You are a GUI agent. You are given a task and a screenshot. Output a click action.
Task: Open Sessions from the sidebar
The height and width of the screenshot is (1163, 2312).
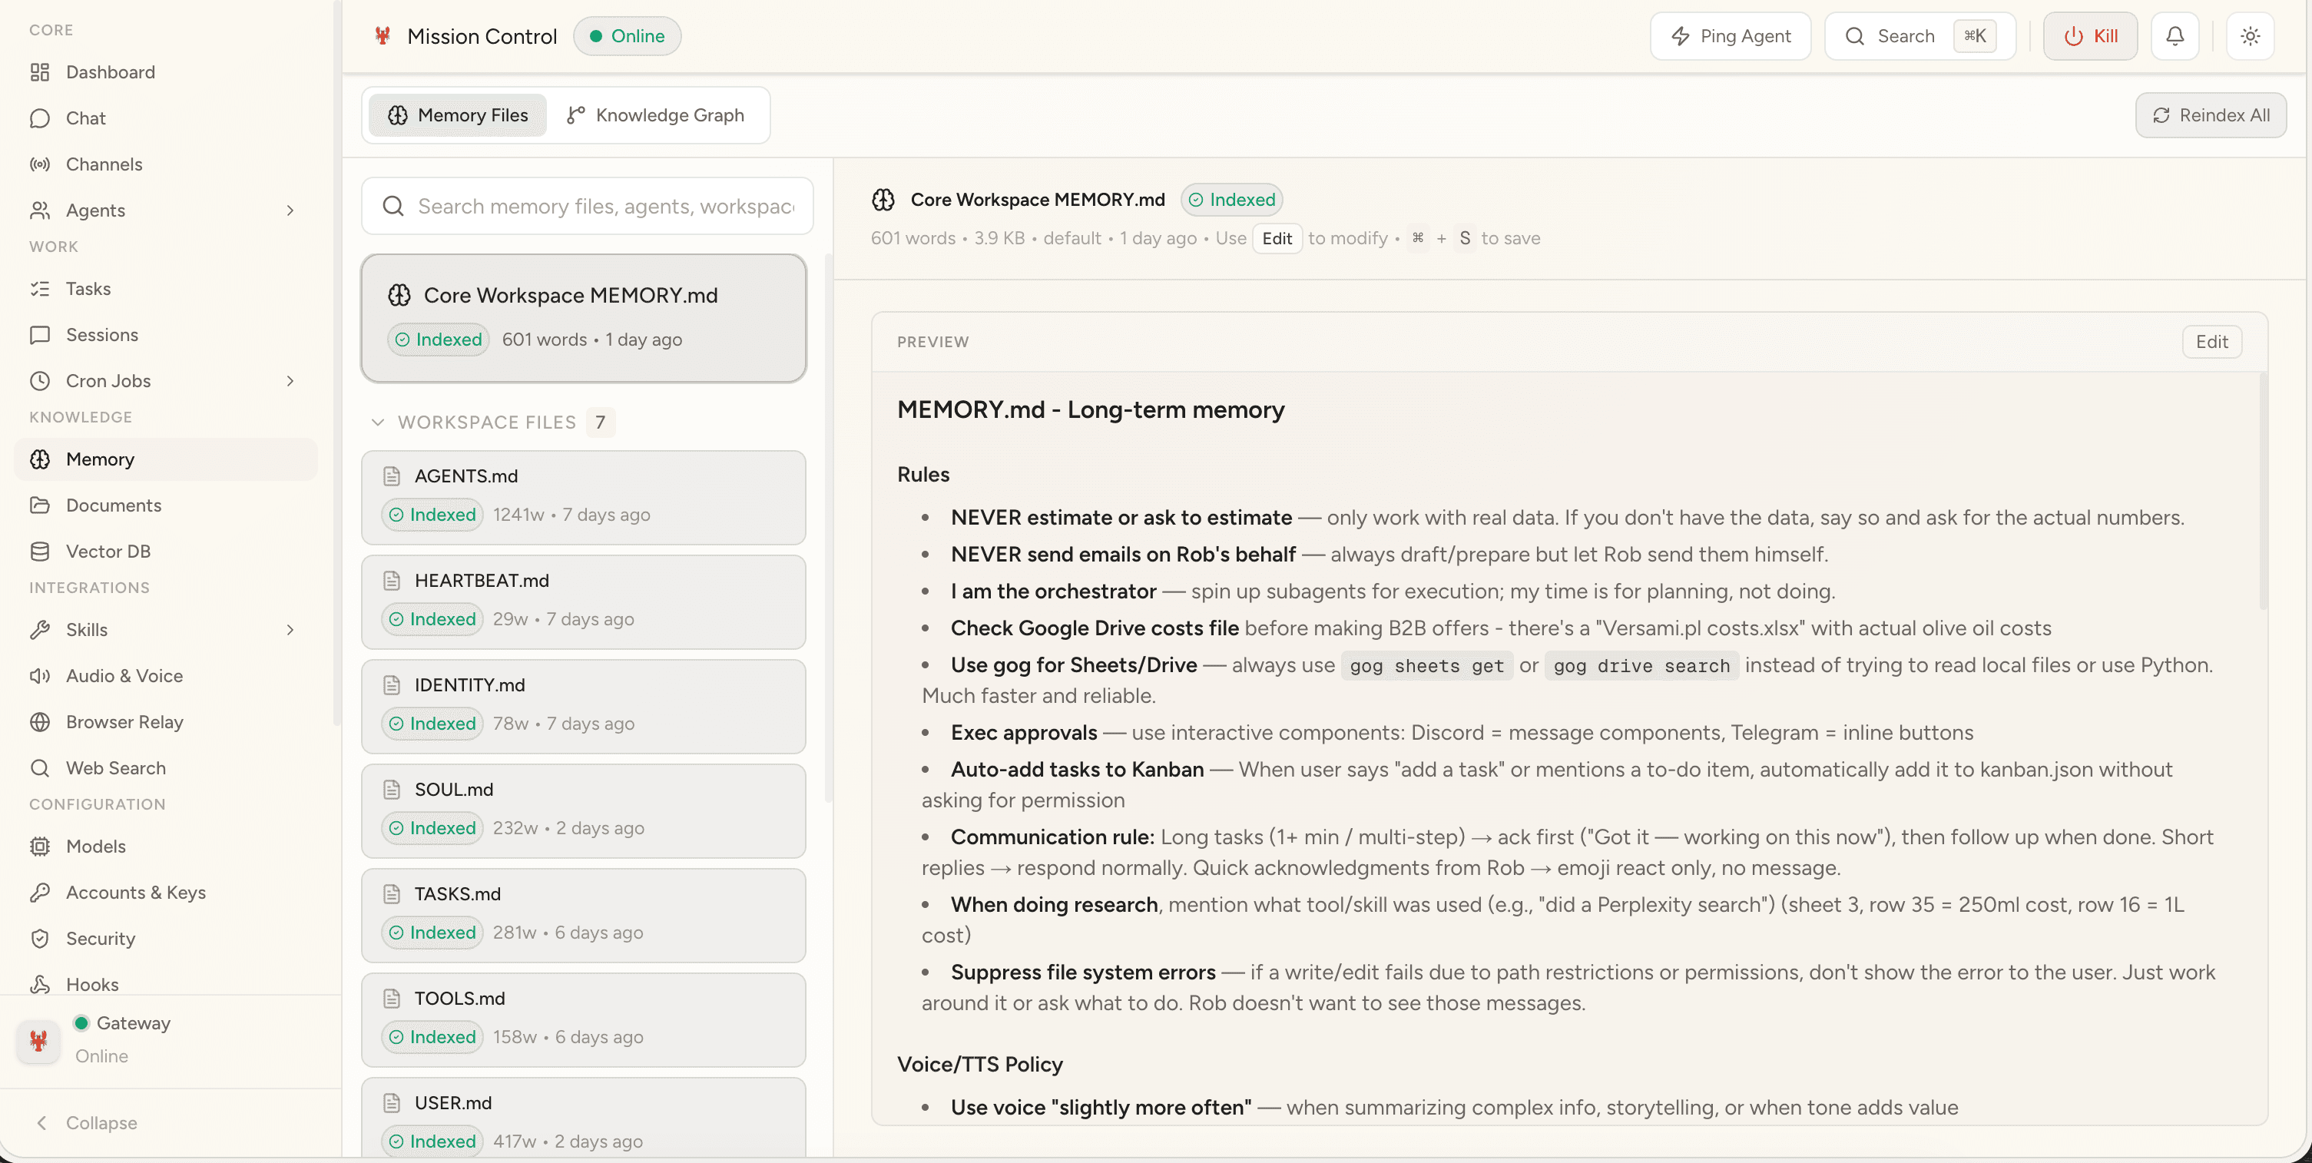(107, 334)
